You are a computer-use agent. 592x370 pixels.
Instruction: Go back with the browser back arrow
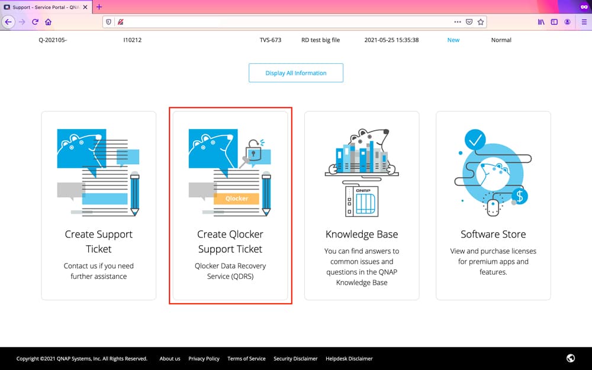click(8, 22)
